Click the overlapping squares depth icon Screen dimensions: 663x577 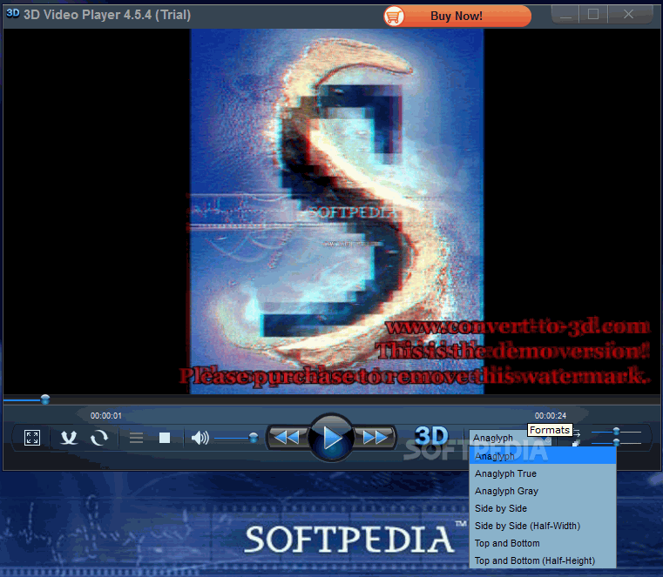click(x=576, y=443)
